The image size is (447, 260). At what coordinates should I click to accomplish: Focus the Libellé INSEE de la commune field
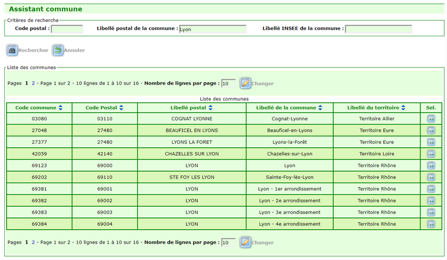coord(378,29)
